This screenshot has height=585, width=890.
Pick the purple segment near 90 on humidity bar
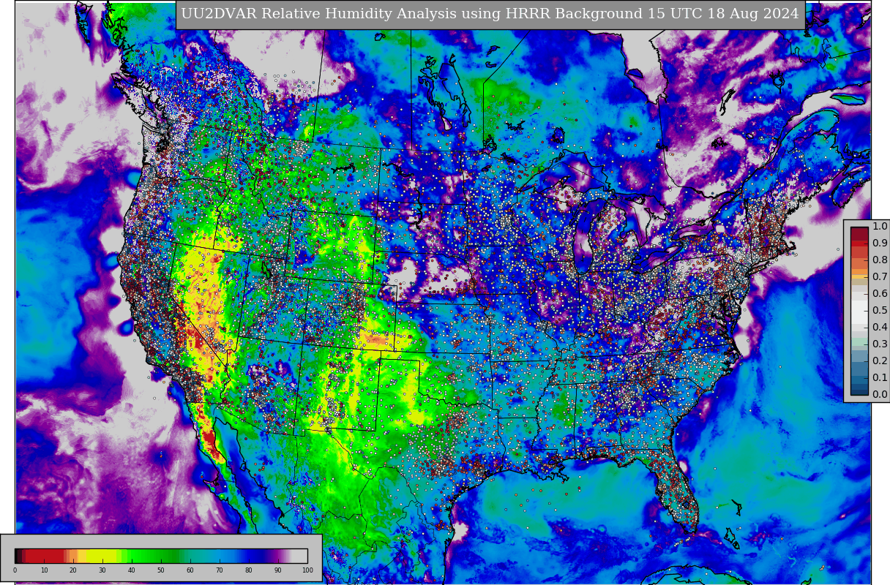pos(277,556)
